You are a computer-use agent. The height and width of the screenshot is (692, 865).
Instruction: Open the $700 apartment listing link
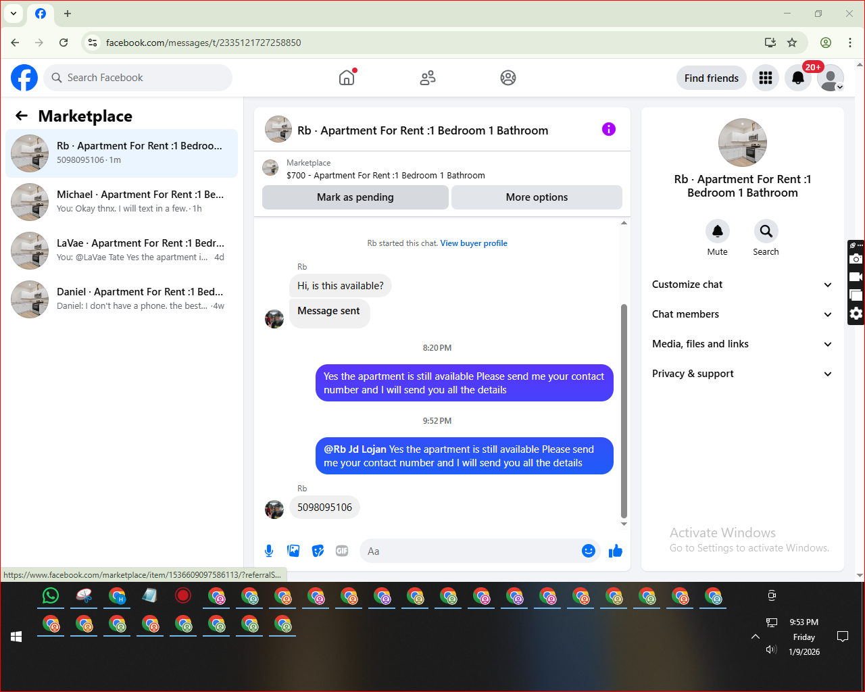coord(386,175)
